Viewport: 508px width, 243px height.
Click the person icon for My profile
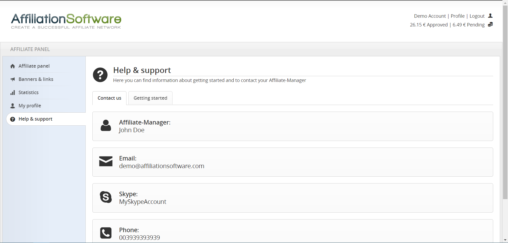coord(12,106)
